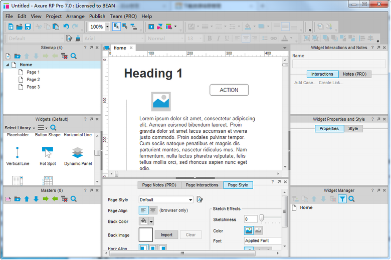Close the Home page tab

131,48
